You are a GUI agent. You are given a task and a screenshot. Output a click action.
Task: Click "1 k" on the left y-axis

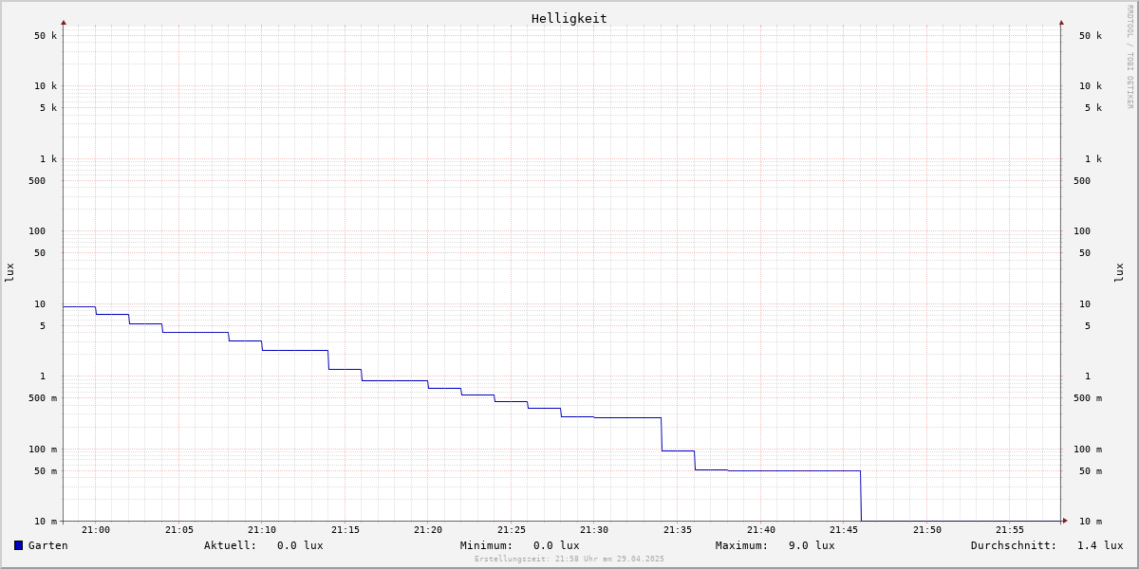tap(48, 159)
